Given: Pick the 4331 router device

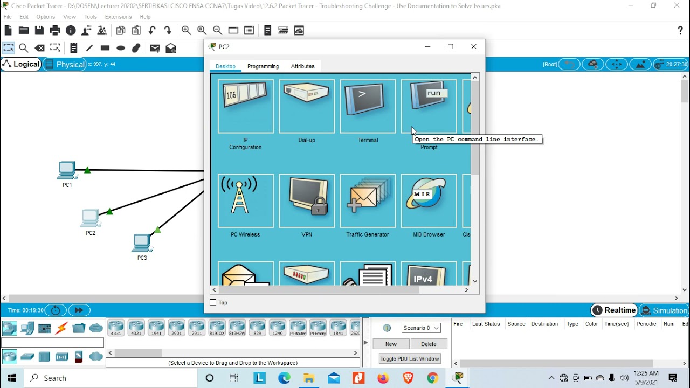Looking at the screenshot, I should point(116,328).
